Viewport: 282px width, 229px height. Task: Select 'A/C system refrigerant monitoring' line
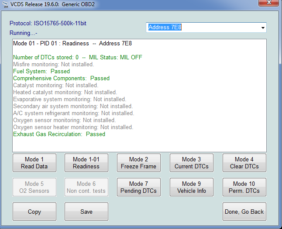[x=74, y=113]
